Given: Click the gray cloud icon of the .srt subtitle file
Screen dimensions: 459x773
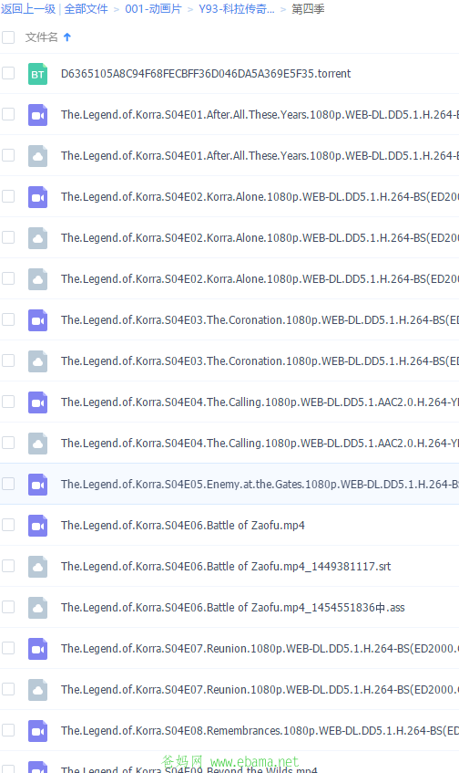Looking at the screenshot, I should pyautogui.click(x=38, y=567).
